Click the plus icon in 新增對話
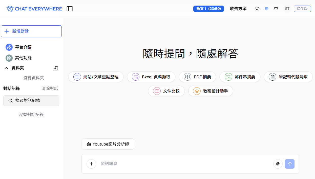 click(7, 31)
